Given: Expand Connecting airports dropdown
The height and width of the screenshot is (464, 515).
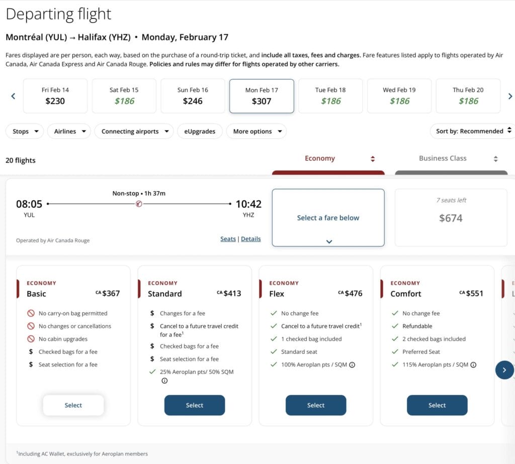Looking at the screenshot, I should coord(134,131).
